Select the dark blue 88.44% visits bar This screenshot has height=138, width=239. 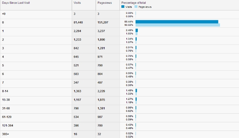(177, 22)
